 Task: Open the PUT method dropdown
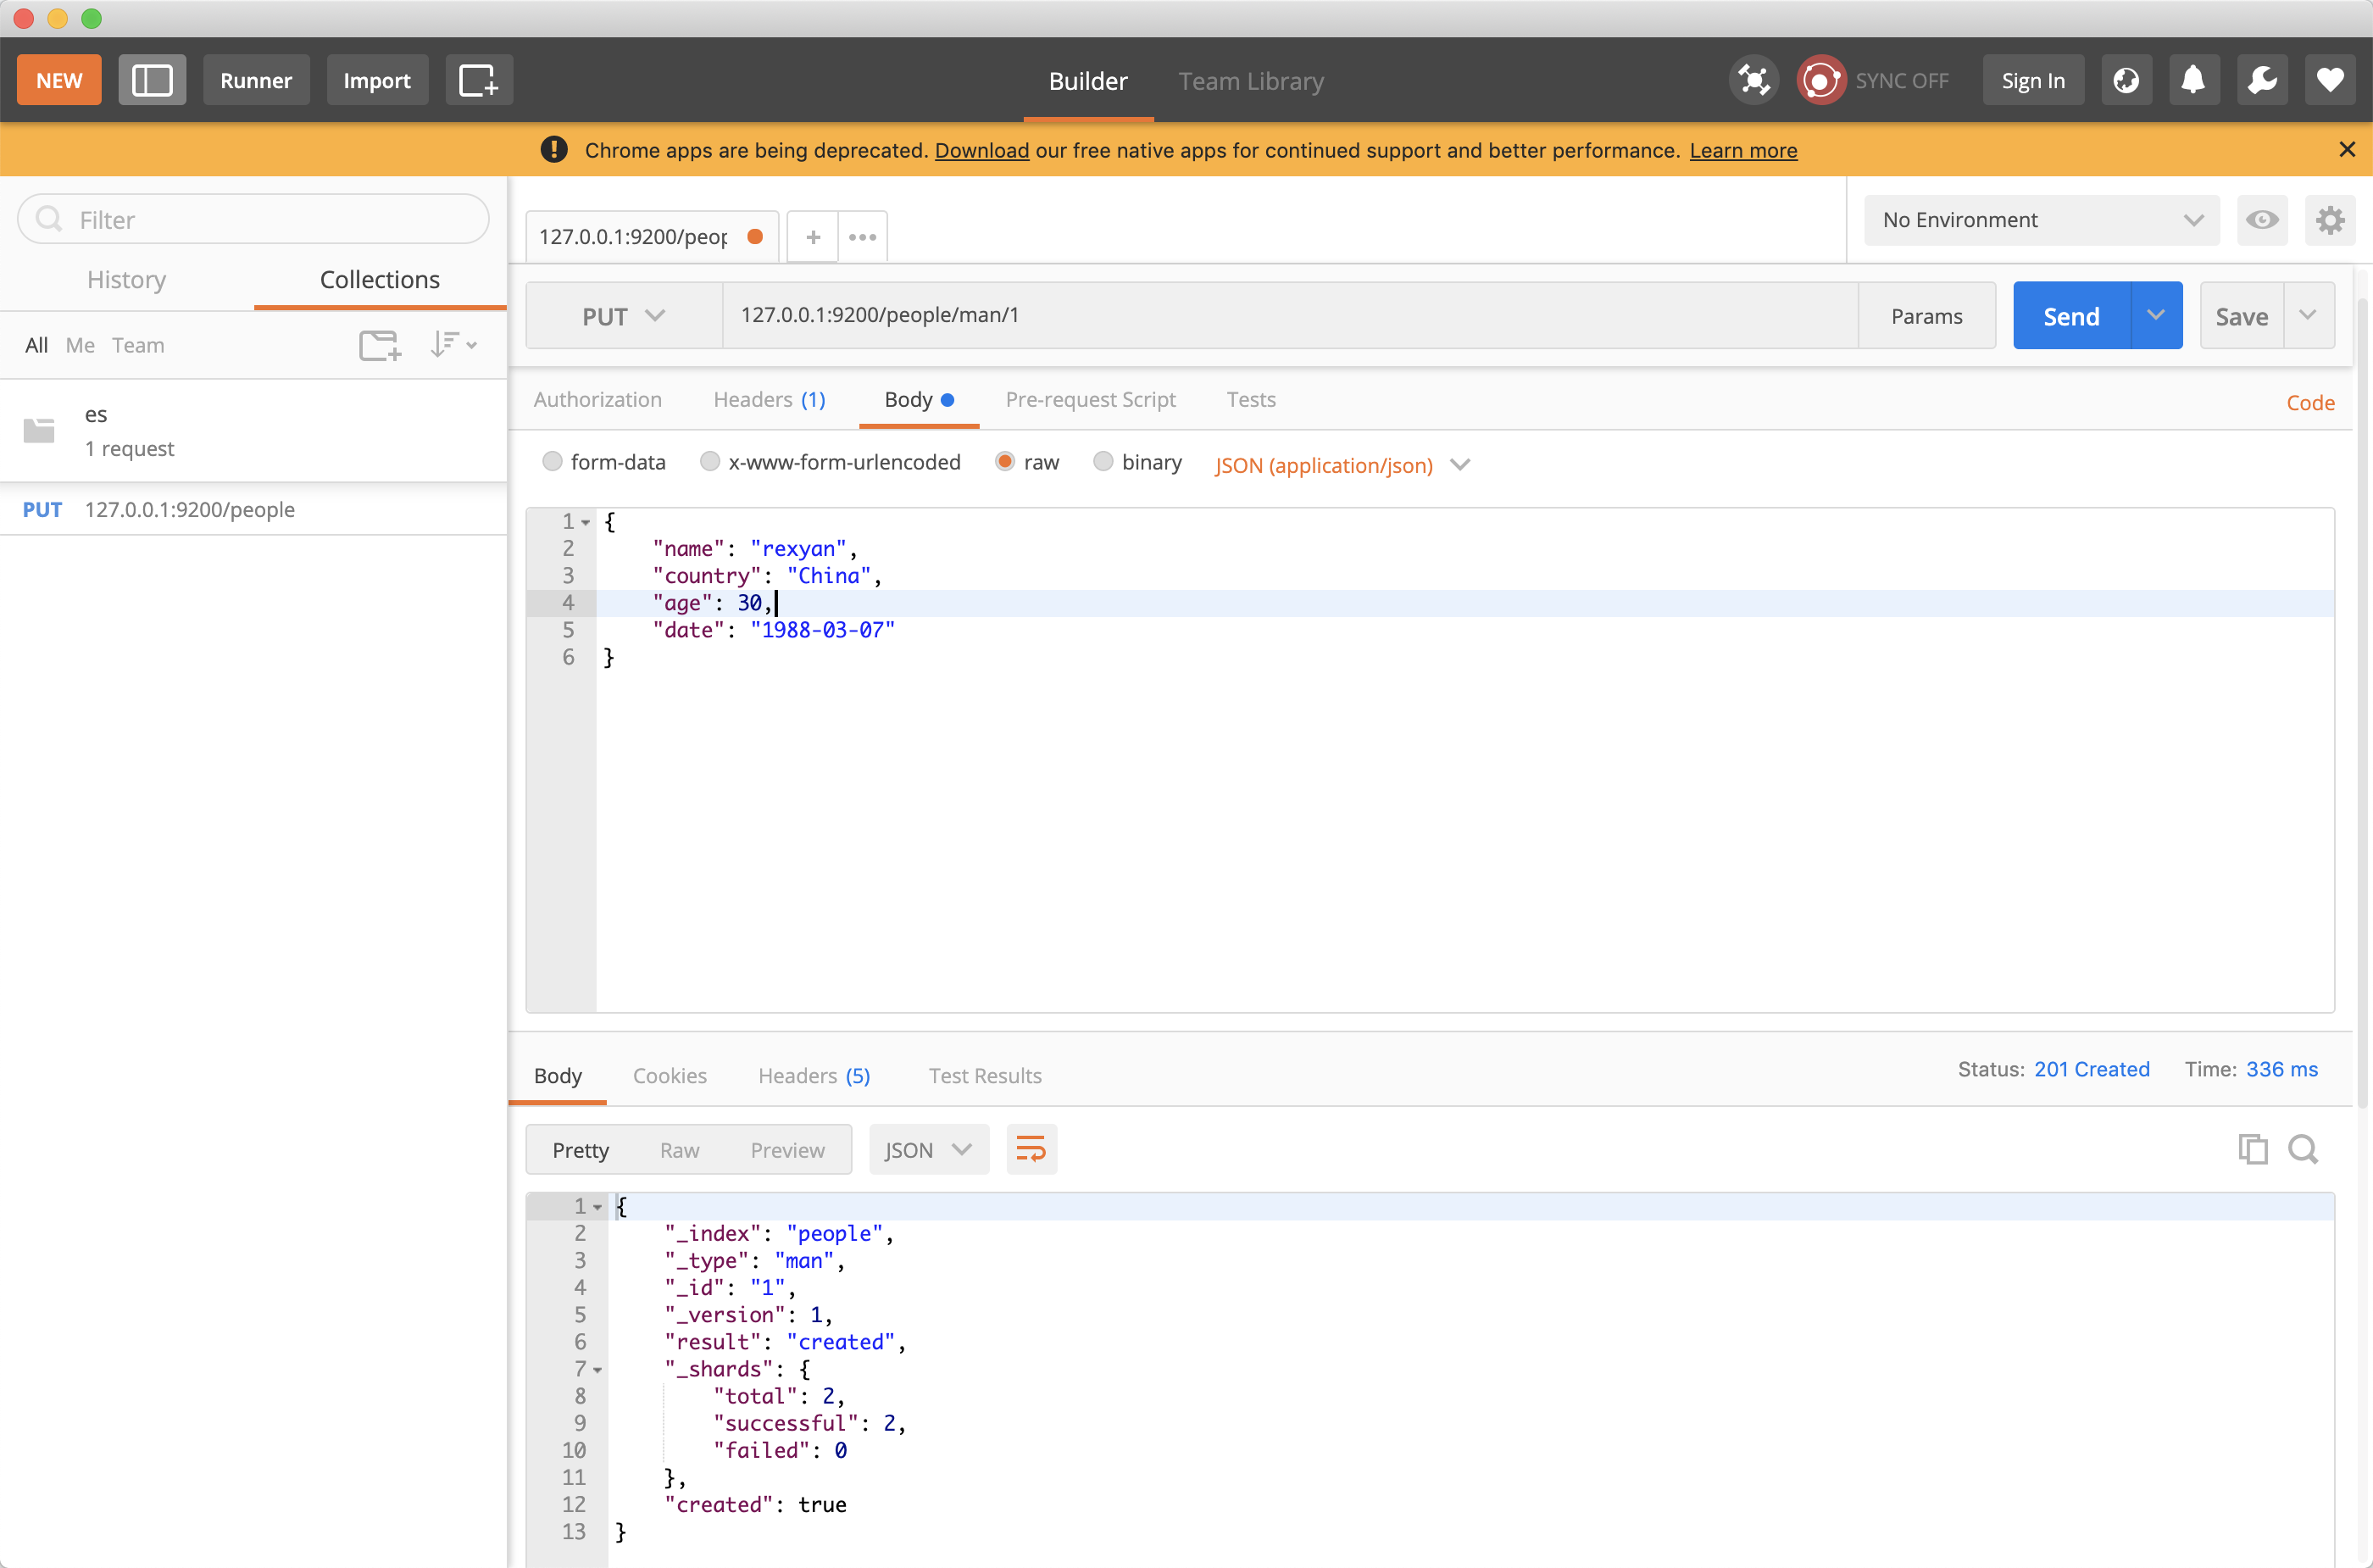pos(623,316)
